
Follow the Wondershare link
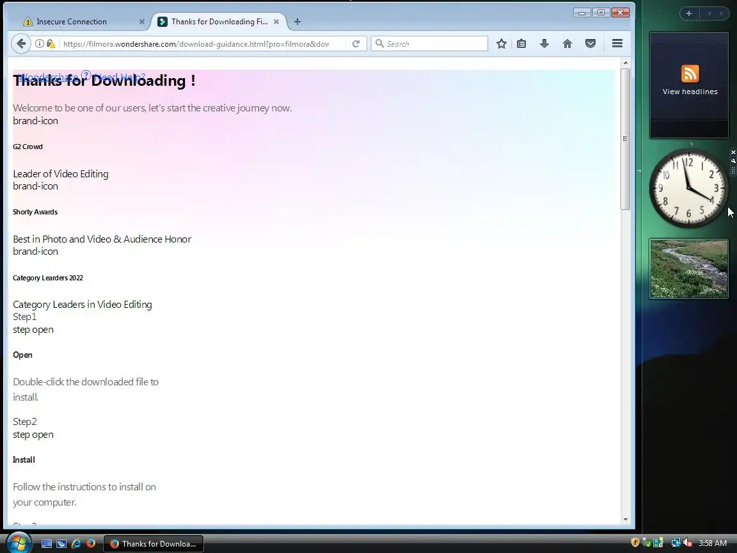pyautogui.click(x=49, y=77)
